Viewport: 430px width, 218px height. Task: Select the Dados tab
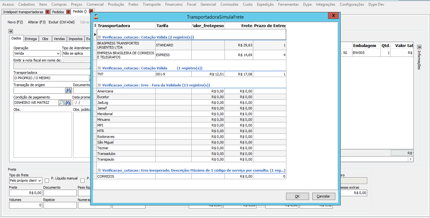[x=16, y=38]
